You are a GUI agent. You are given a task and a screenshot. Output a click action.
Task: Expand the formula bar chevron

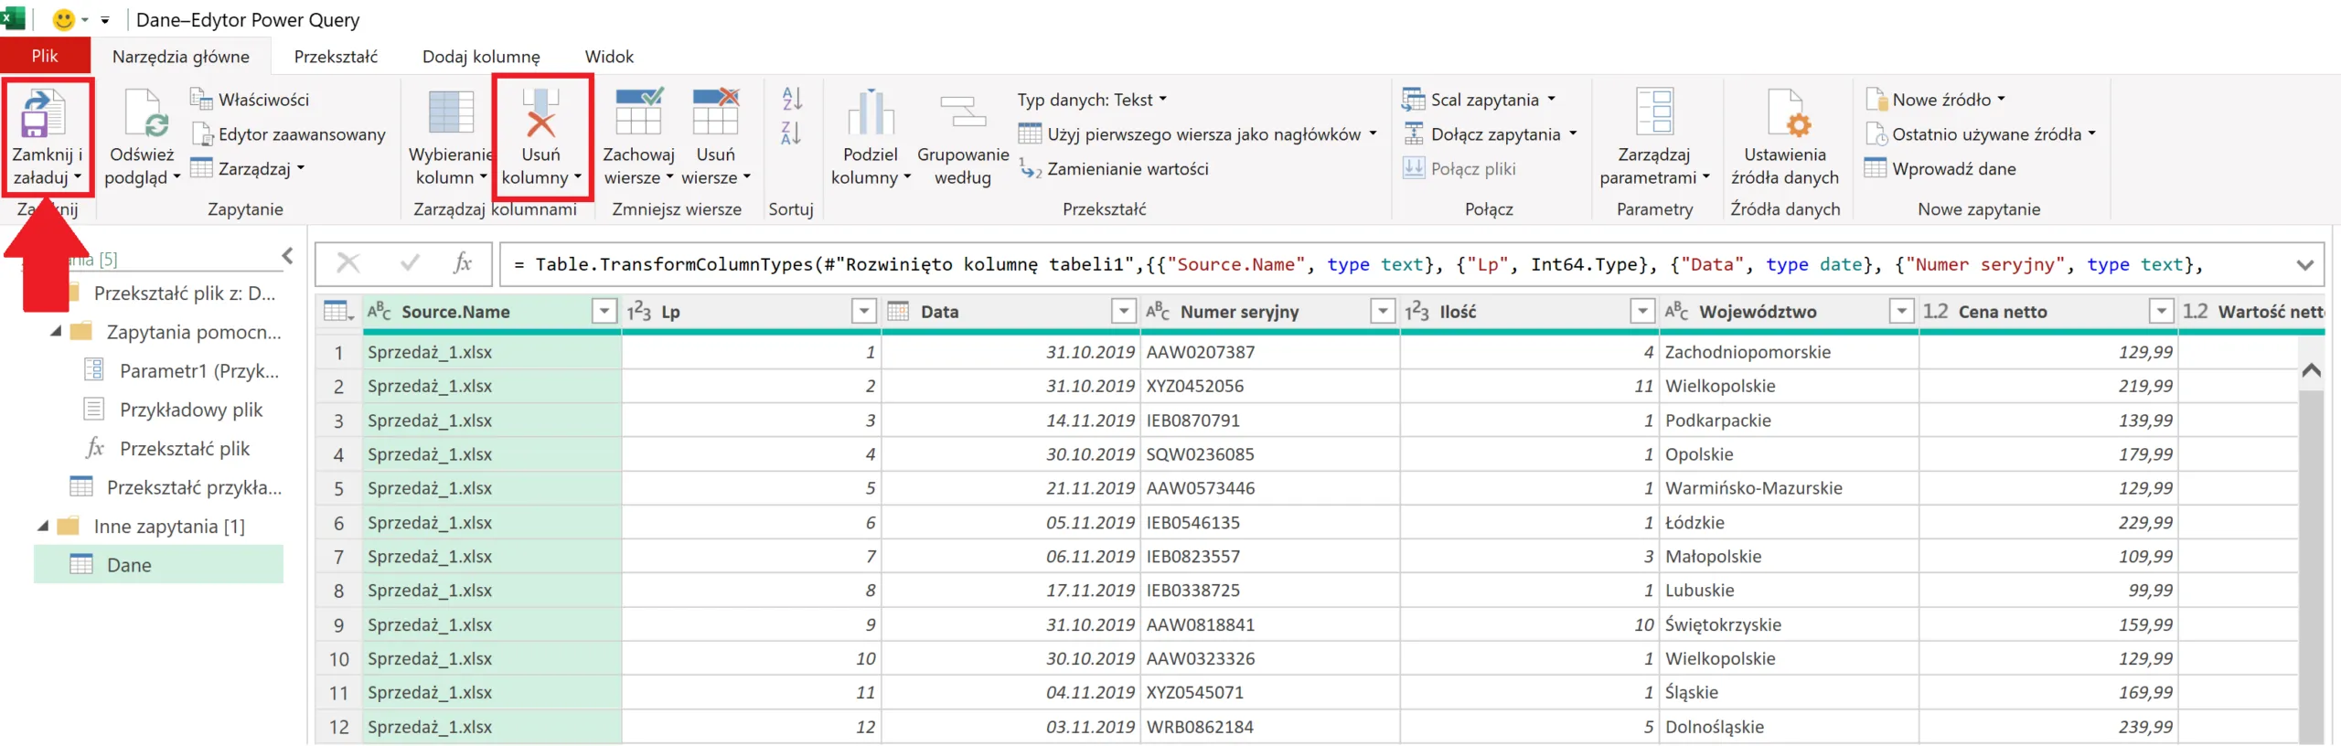[x=2304, y=265]
